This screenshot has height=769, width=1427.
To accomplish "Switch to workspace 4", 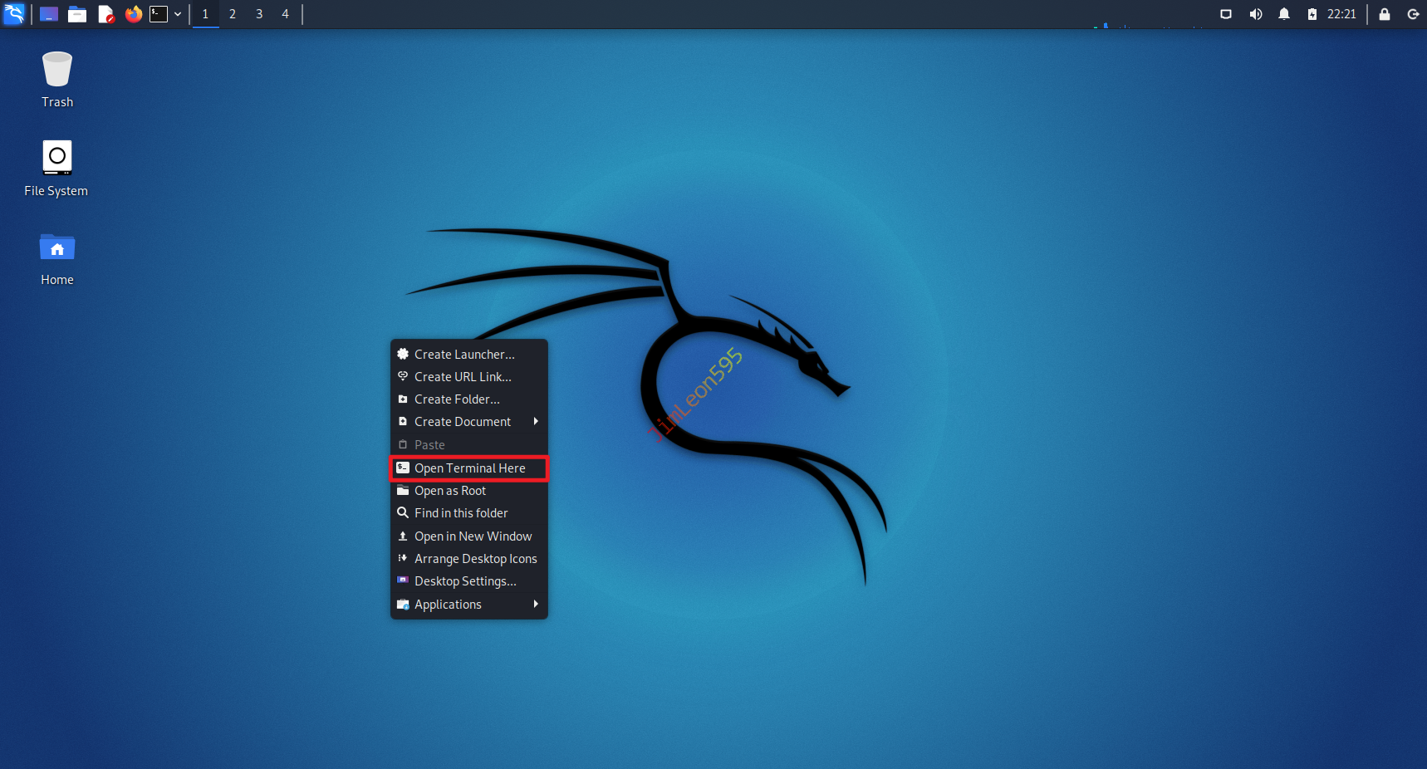I will coord(285,14).
